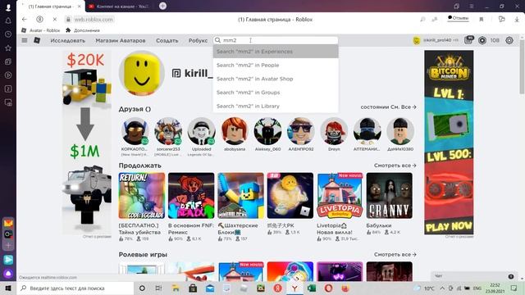Open the browser account profile icon
This screenshot has height=295, width=525.
(40, 20)
